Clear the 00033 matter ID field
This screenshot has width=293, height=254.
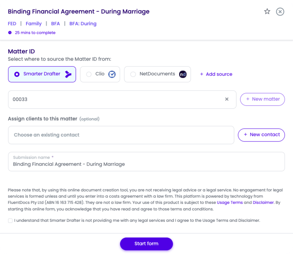[227, 99]
